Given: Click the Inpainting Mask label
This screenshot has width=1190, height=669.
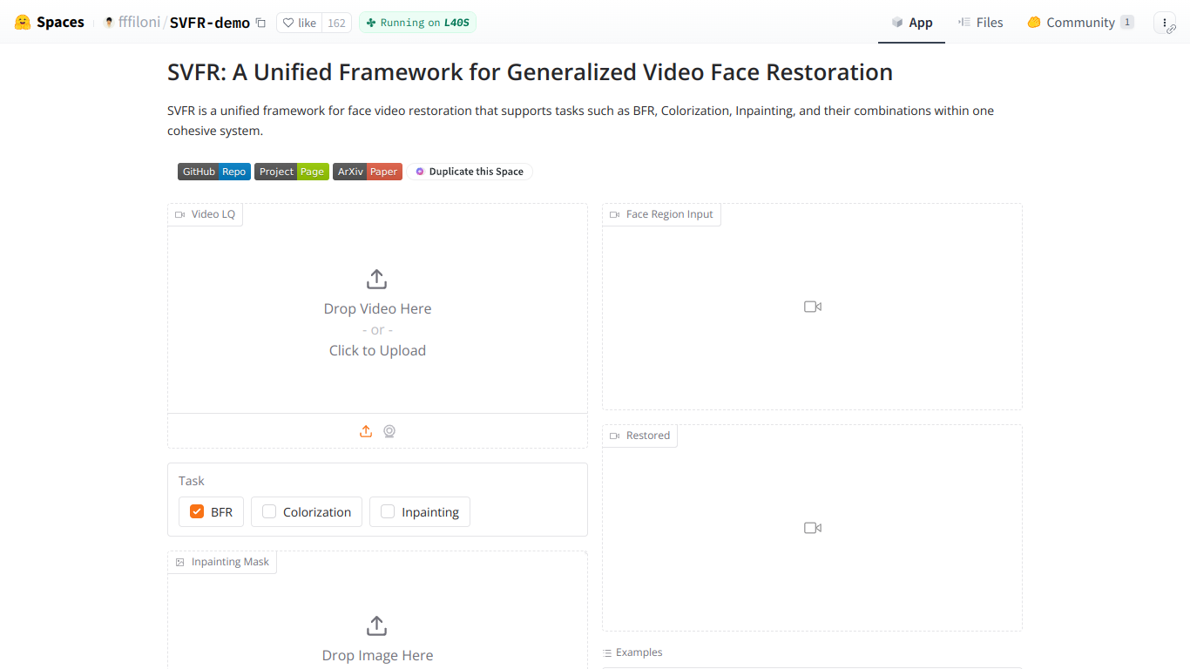Looking at the screenshot, I should coord(222,562).
